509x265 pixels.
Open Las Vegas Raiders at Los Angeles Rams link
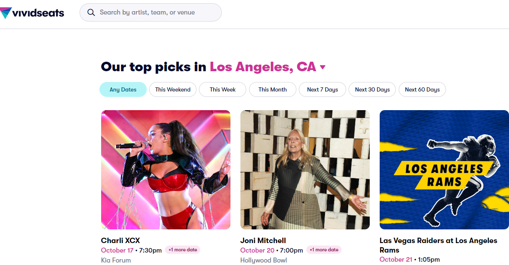pyautogui.click(x=438, y=245)
